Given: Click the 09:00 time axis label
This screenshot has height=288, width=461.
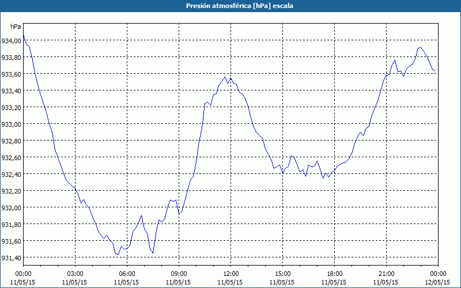Looking at the screenshot, I should [x=179, y=274].
